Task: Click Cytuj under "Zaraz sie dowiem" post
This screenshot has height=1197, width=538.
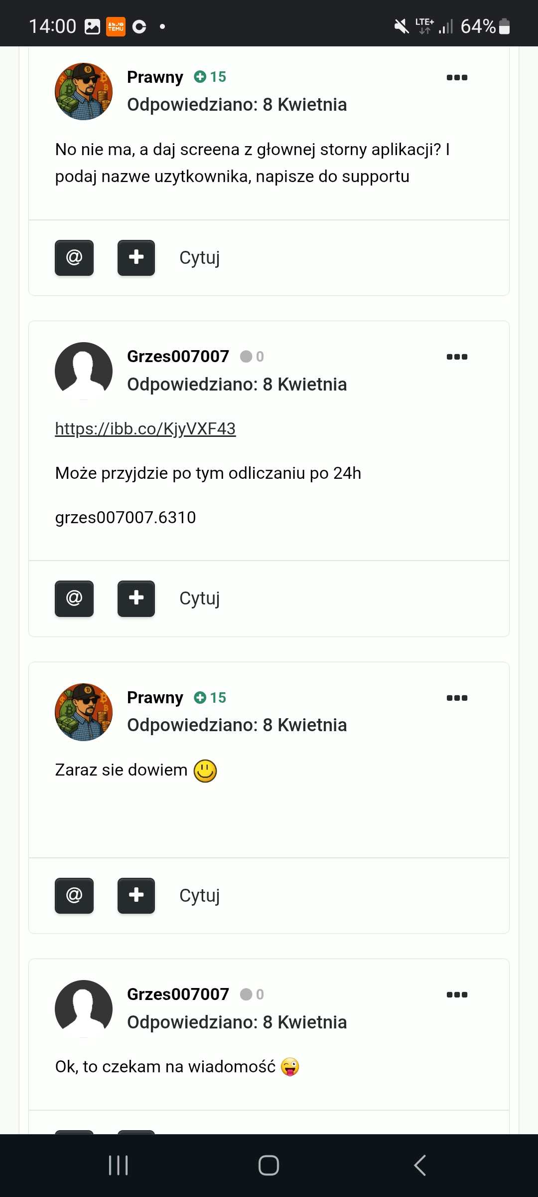Action: (199, 896)
